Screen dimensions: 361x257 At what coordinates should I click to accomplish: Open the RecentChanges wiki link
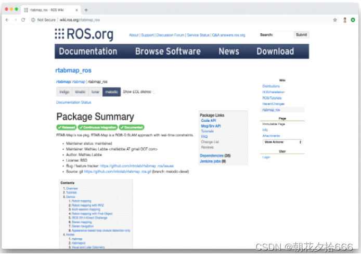(274, 104)
